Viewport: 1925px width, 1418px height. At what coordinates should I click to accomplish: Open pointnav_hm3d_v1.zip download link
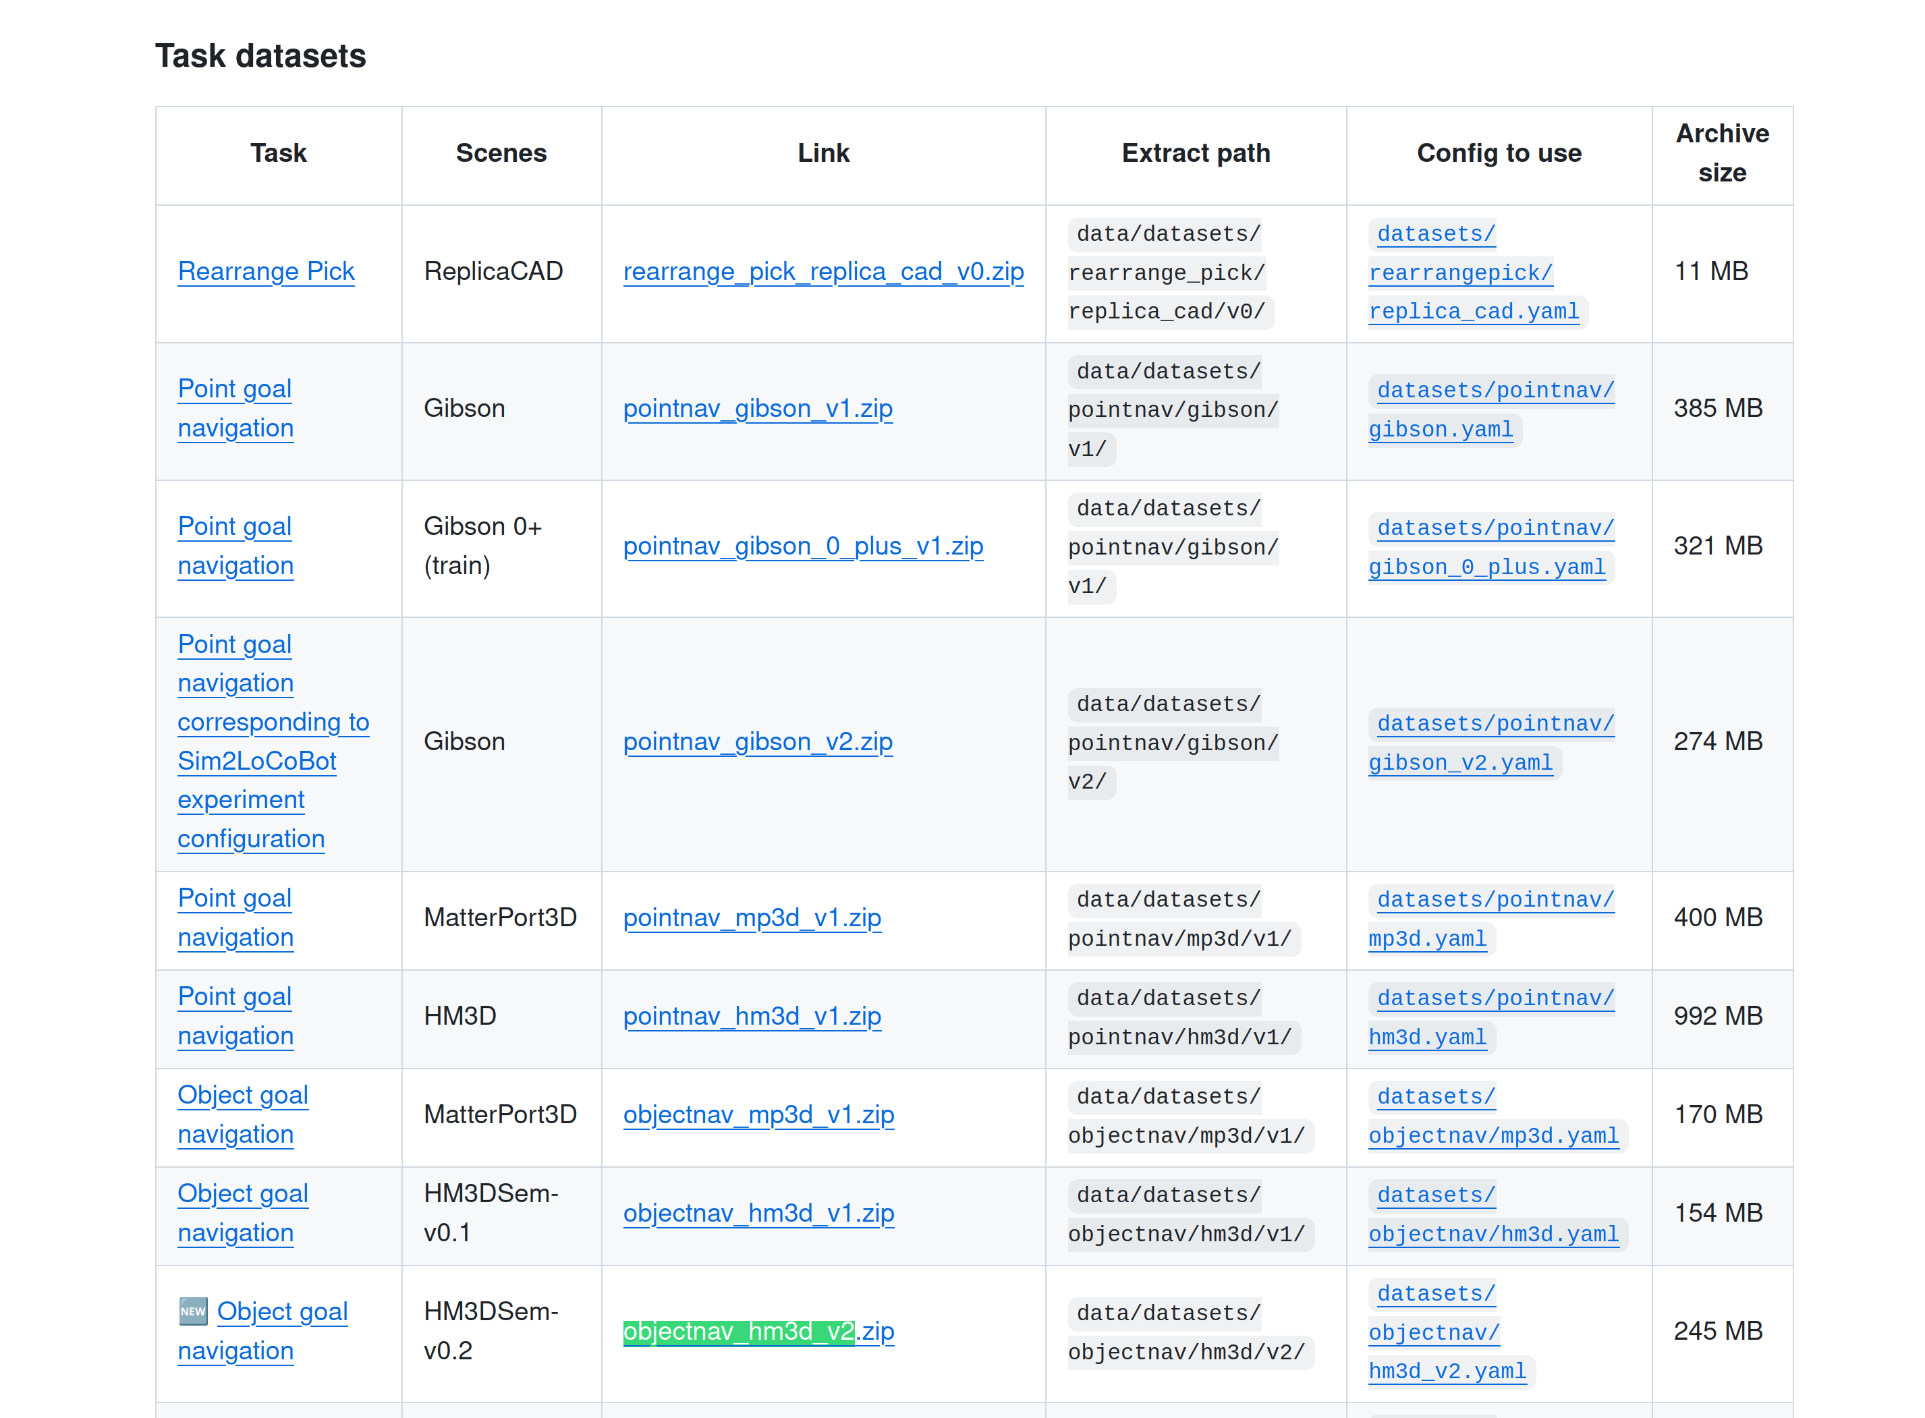pyautogui.click(x=751, y=1015)
